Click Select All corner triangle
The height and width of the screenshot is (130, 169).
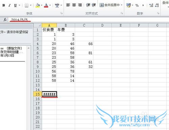(x=38, y=25)
